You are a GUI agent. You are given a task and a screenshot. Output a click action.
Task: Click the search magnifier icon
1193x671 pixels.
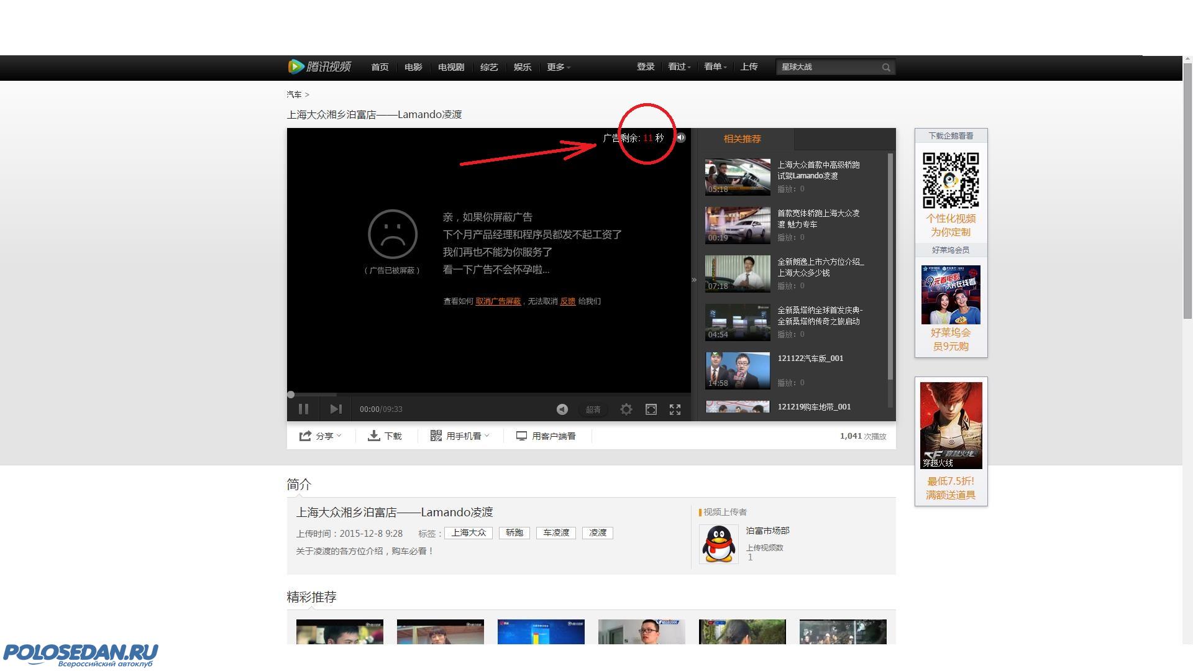(x=886, y=67)
